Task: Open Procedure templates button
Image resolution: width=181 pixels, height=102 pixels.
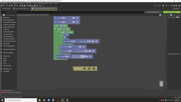Action: [x=9, y=15]
